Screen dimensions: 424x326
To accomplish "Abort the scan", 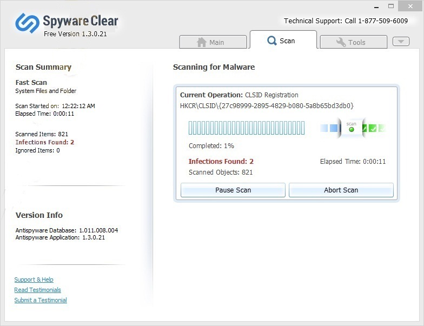I will coord(341,190).
